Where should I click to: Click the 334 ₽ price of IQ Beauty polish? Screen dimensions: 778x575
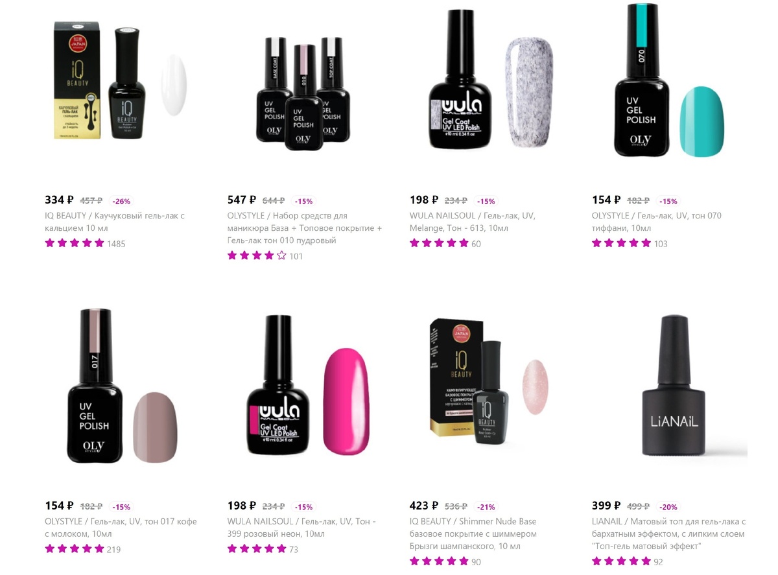(59, 200)
